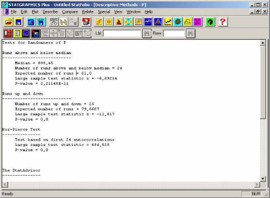This screenshot has height=198, width=270.
Task: Click the disabled jitter arrows toolbar icon
Action: (x=54, y=33)
